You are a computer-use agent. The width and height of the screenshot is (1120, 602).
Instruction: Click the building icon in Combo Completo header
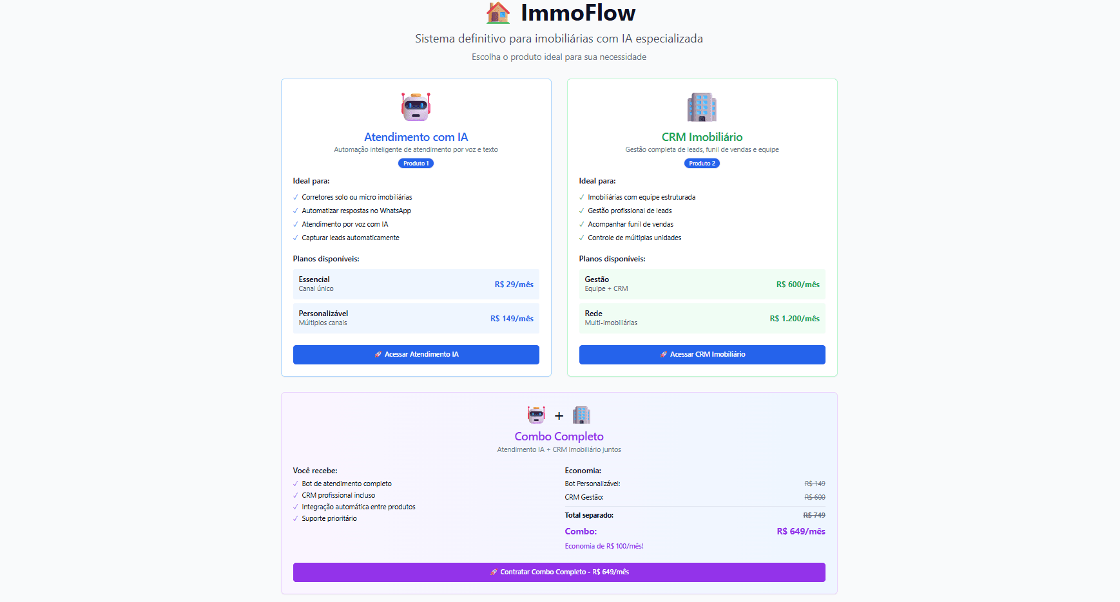582,415
